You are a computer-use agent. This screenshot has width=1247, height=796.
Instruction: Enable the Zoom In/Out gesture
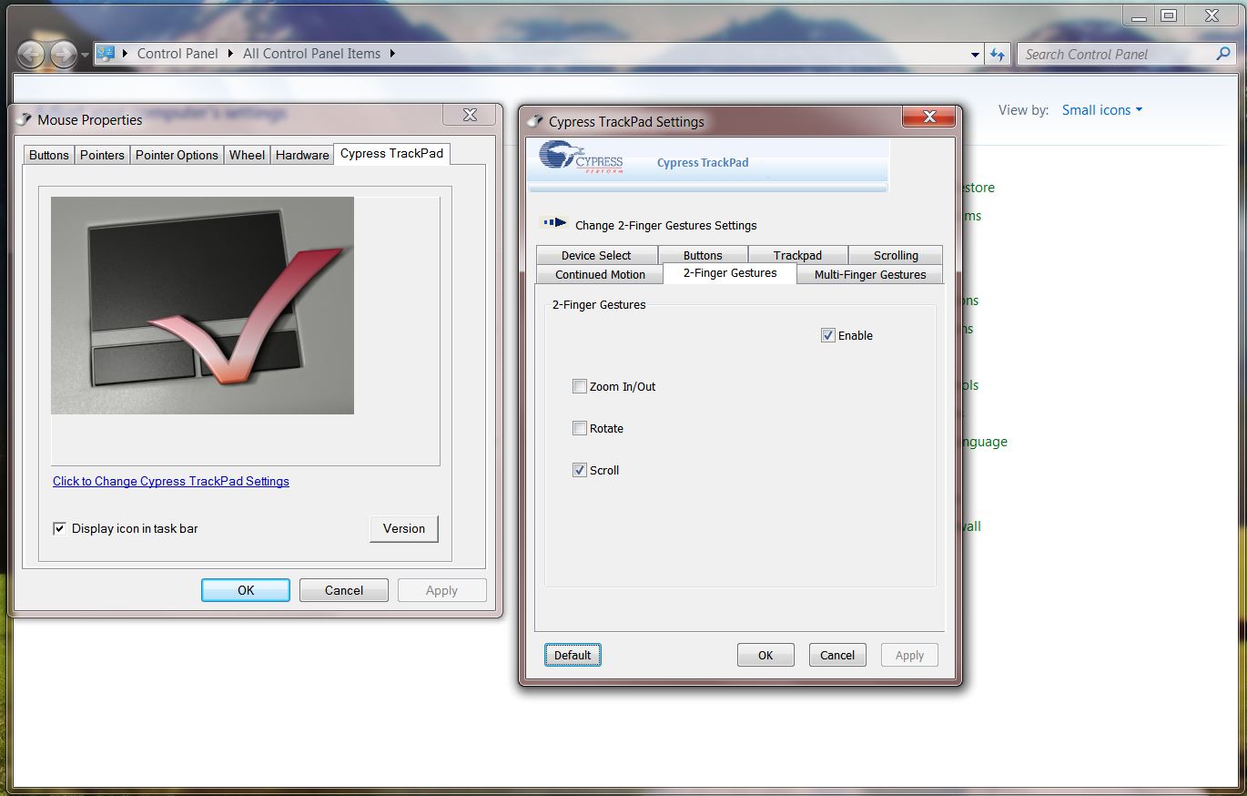579,386
